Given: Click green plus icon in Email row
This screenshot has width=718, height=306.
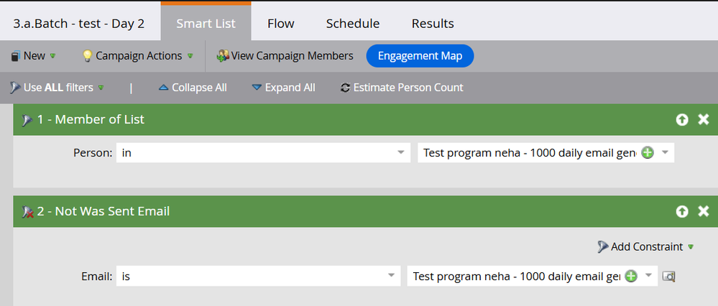Looking at the screenshot, I should (x=632, y=276).
